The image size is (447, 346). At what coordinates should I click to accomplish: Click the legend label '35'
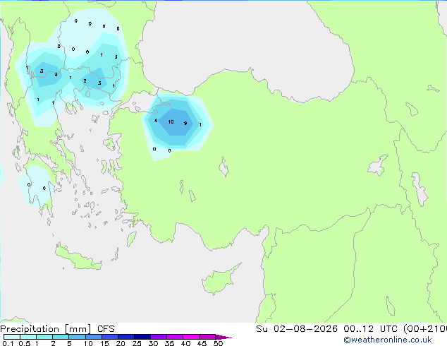point(169,343)
